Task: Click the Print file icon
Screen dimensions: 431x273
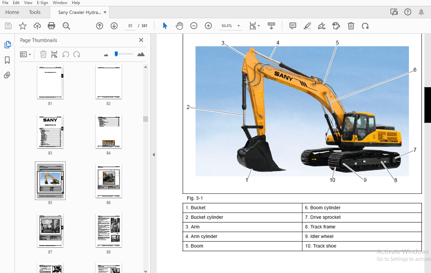Action: pyautogui.click(x=51, y=26)
